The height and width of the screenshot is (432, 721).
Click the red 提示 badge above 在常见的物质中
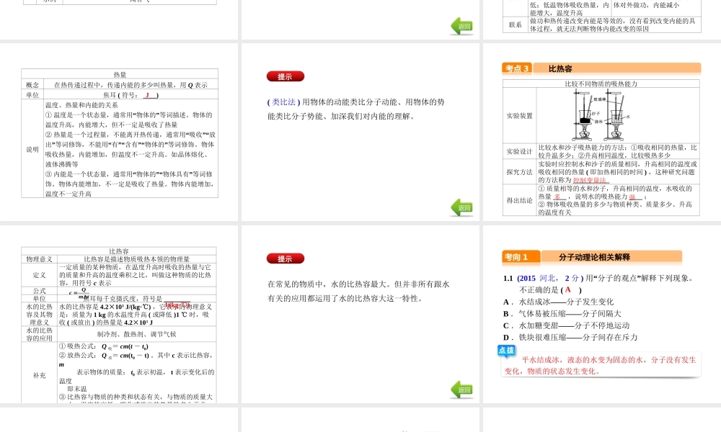click(285, 258)
